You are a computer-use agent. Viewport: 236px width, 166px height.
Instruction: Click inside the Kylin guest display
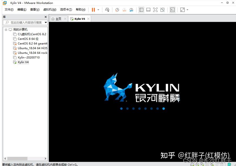pyautogui.click(x=142, y=92)
